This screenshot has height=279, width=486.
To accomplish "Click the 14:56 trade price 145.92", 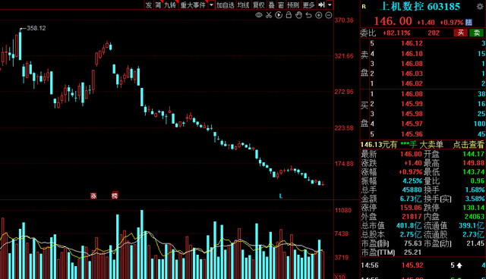I will coord(412,265).
